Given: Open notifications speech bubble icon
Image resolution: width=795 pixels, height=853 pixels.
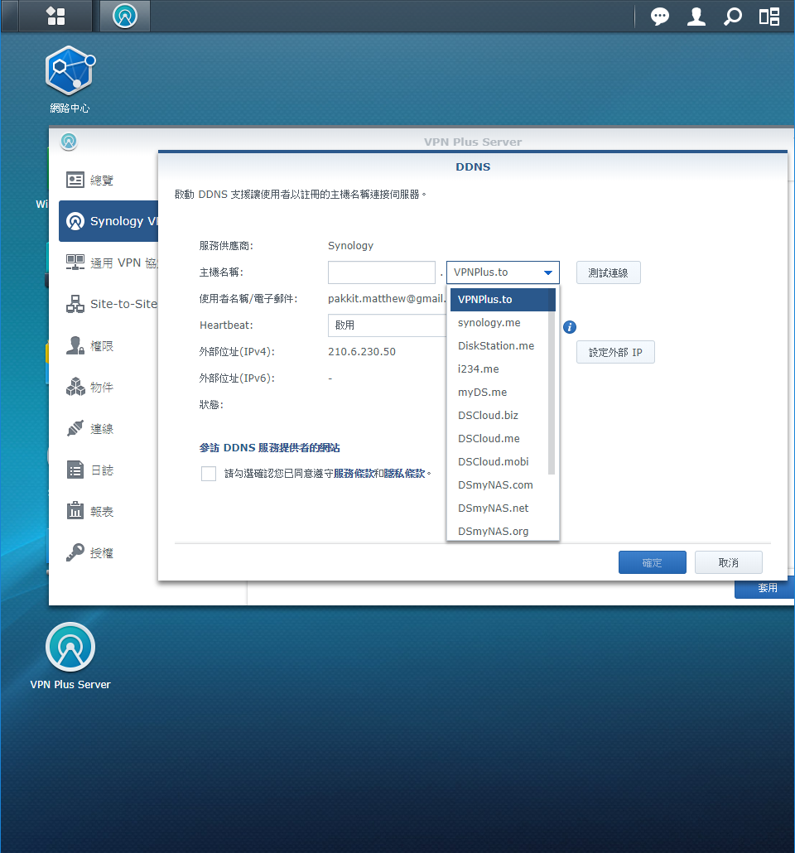Looking at the screenshot, I should click(659, 17).
